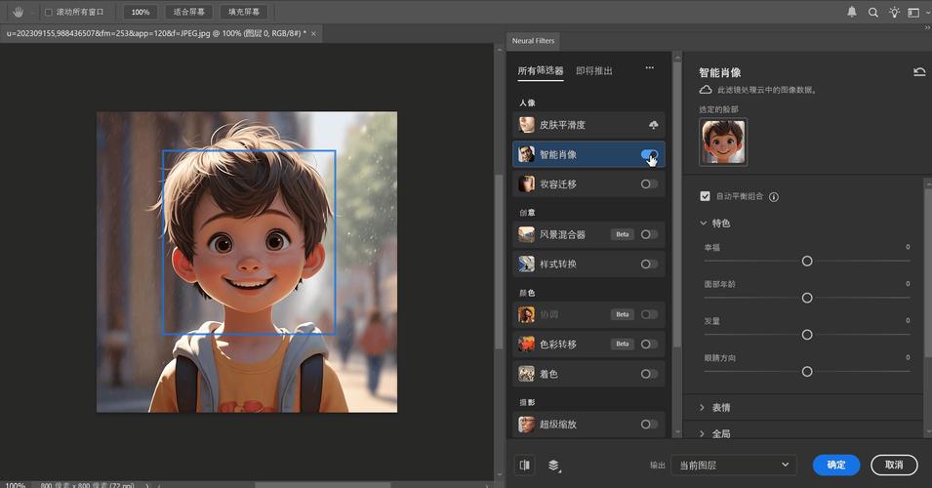The image size is (932, 488).
Task: Open the 输出 当前图层 dropdown
Action: coord(733,466)
